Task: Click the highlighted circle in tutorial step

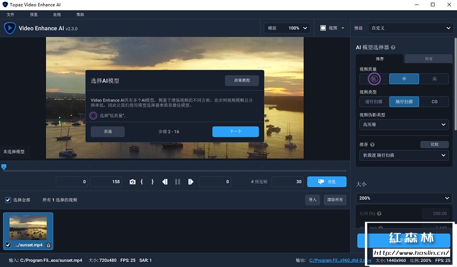Action: tap(93, 115)
